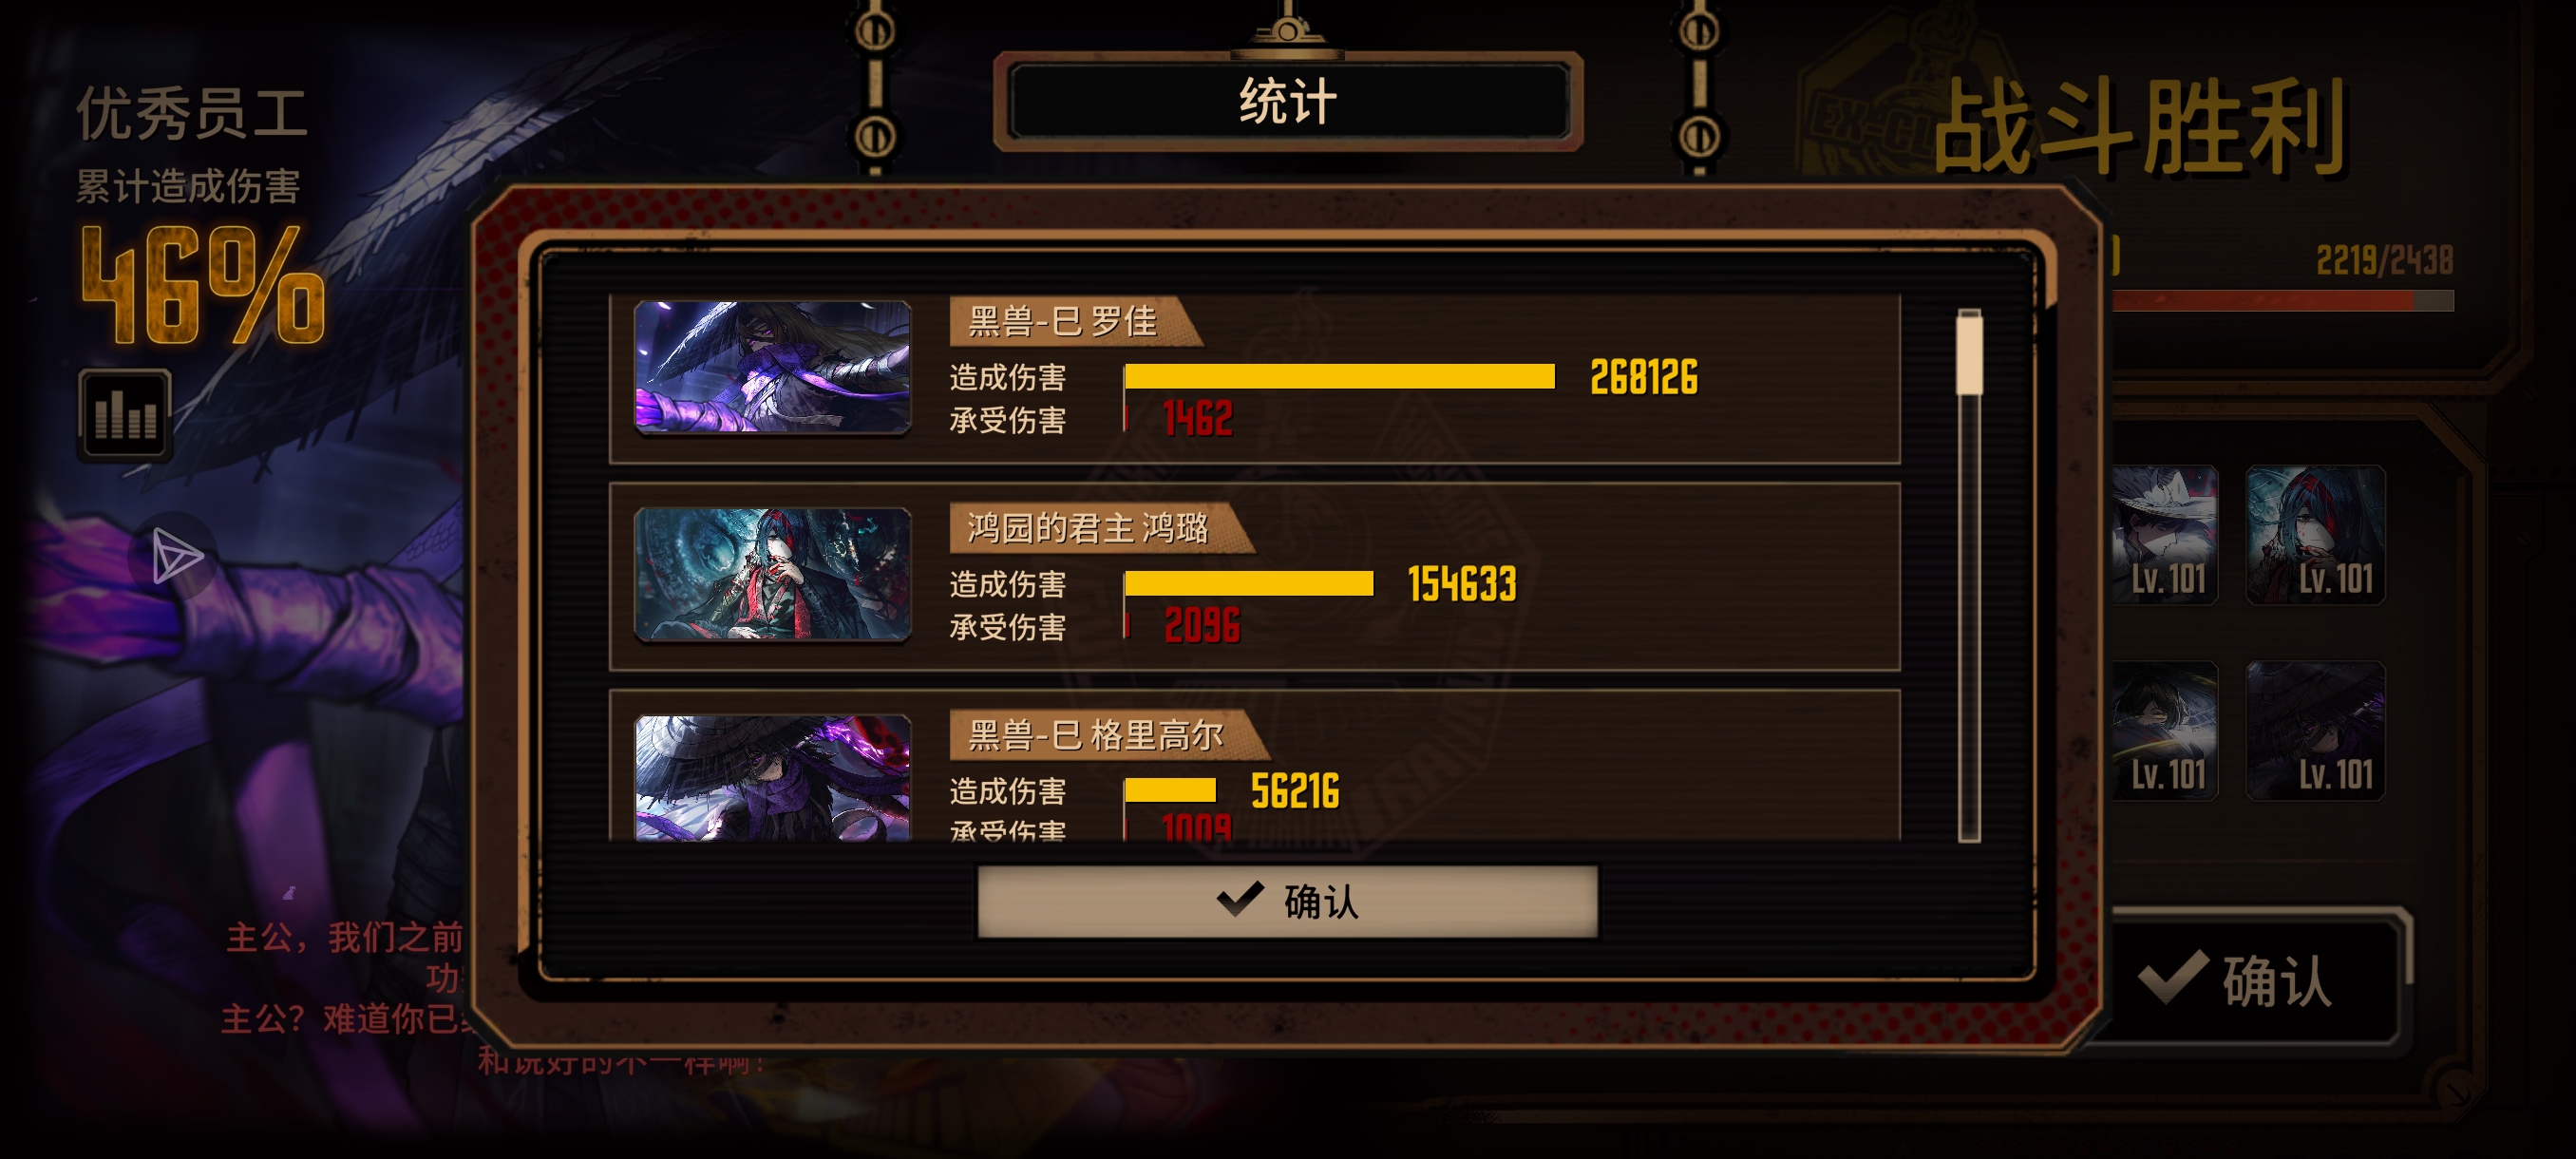
Task: Confirm the statistics dialog with 确认
Action: click(1287, 901)
